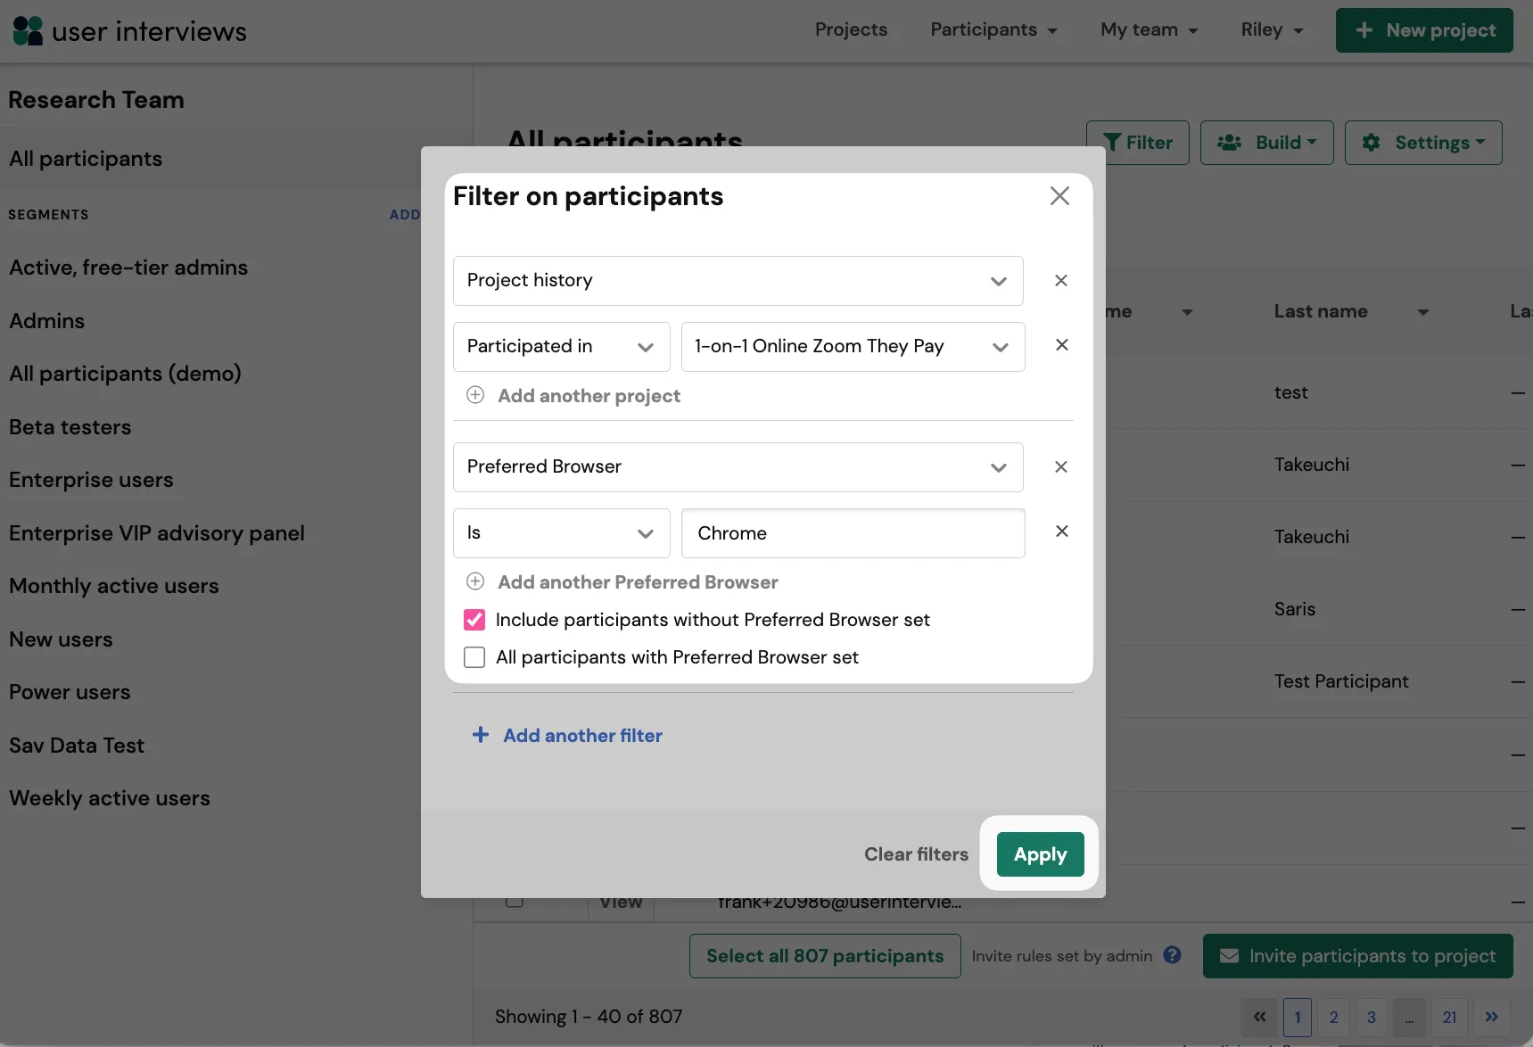
Task: Close the Filter on participants dialog
Action: [1059, 196]
